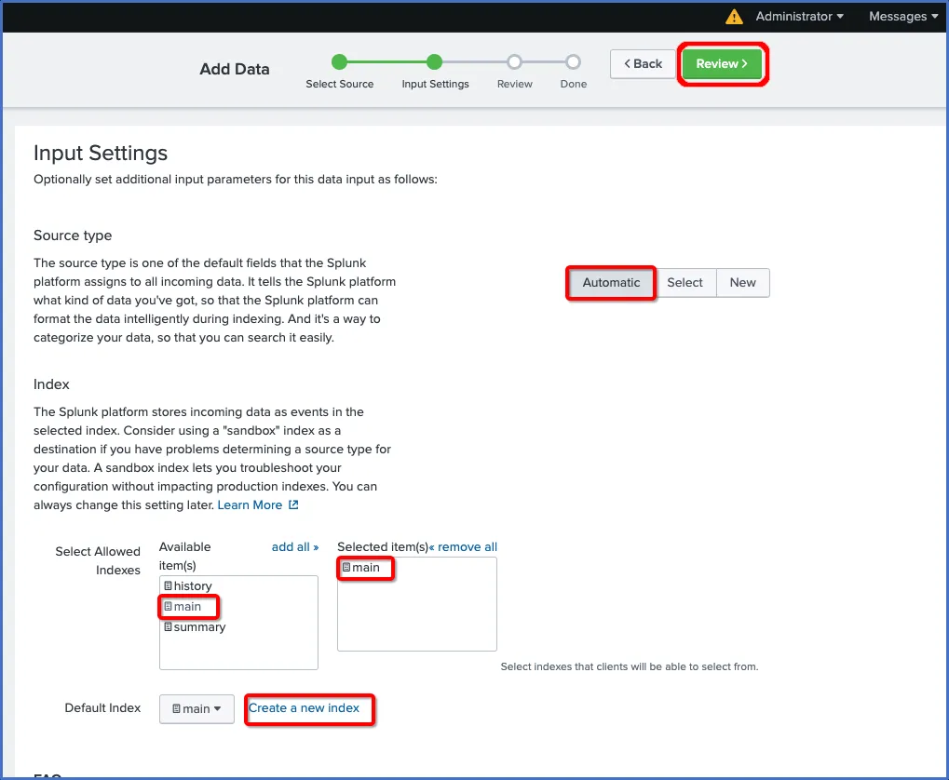Click the Input Settings step circle
Viewport: 949px width, 780px height.
(x=434, y=61)
